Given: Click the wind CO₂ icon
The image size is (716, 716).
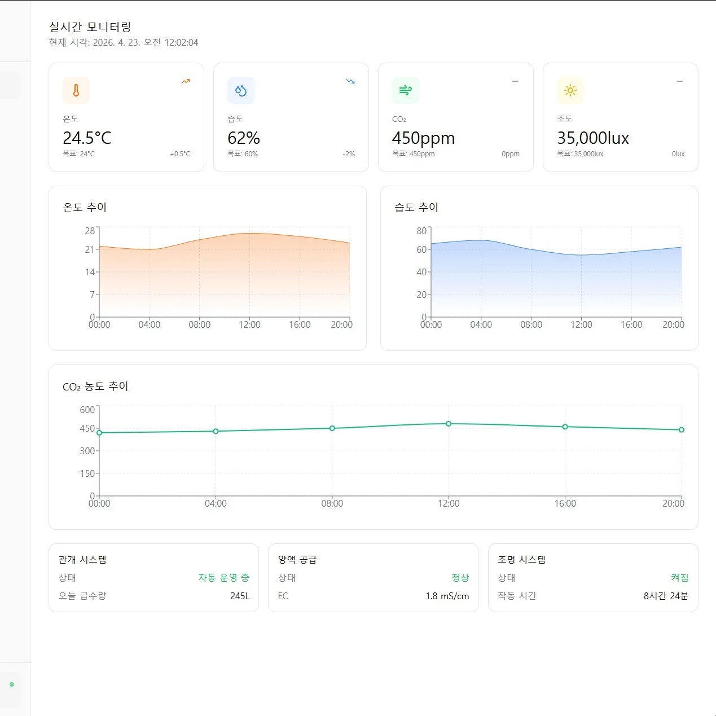Looking at the screenshot, I should [406, 90].
